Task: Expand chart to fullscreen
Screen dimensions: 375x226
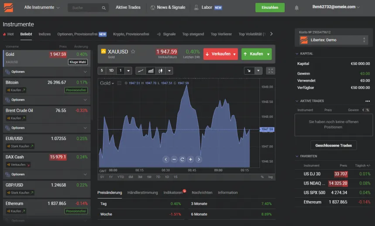Action: pos(271,71)
